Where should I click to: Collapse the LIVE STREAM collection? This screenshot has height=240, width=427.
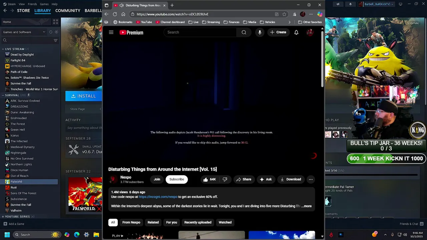pyautogui.click(x=3, y=49)
